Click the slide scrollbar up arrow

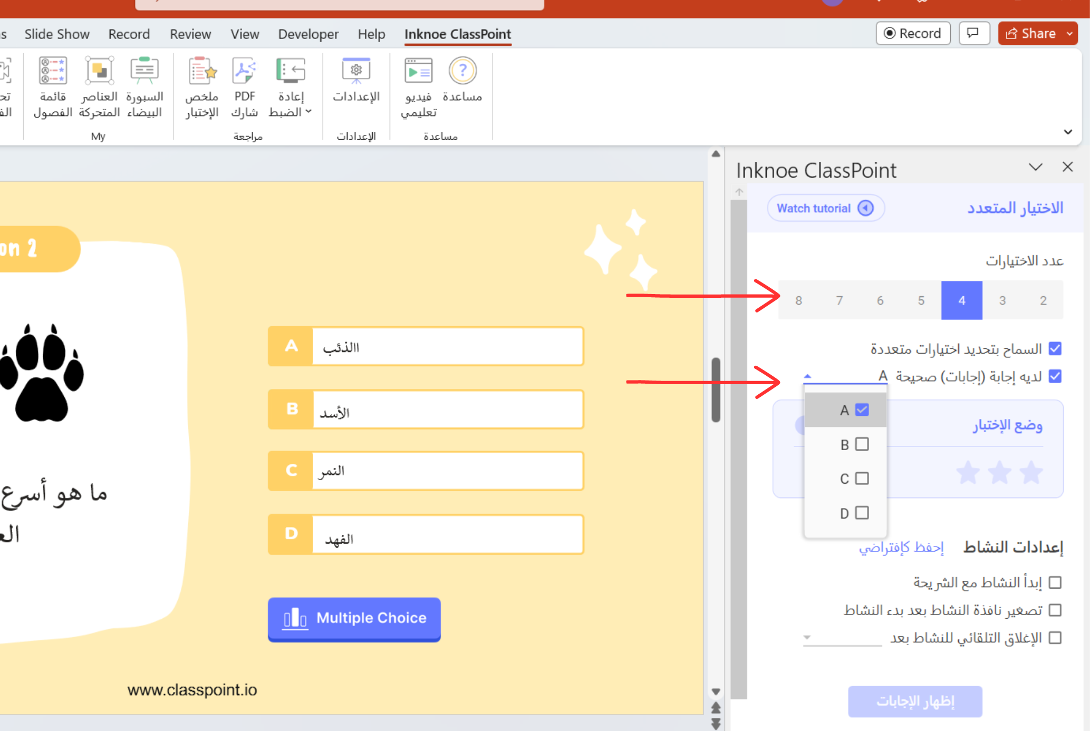(x=716, y=154)
